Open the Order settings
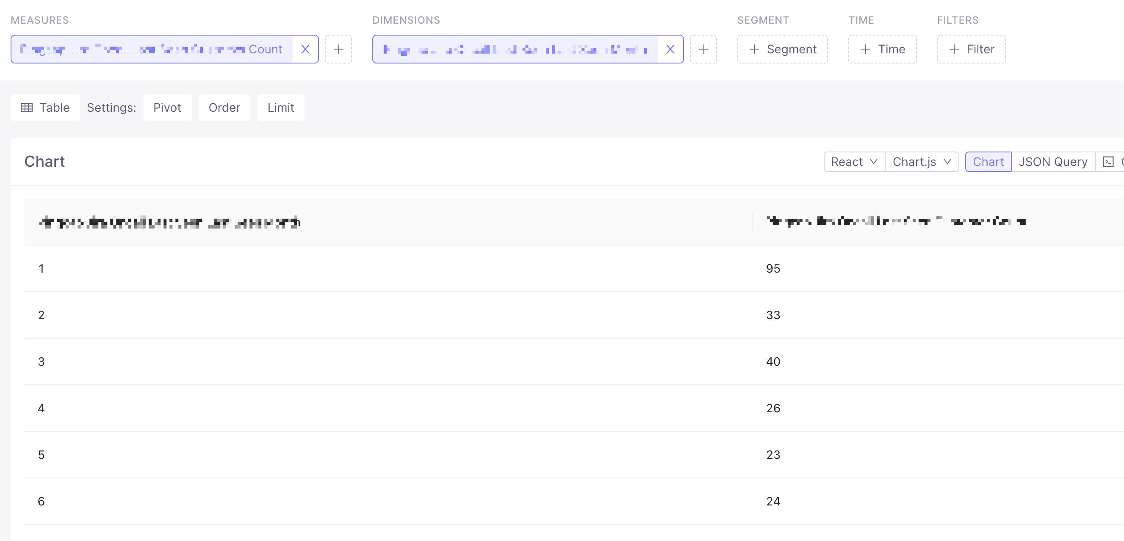Image resolution: width=1124 pixels, height=541 pixels. tap(224, 108)
